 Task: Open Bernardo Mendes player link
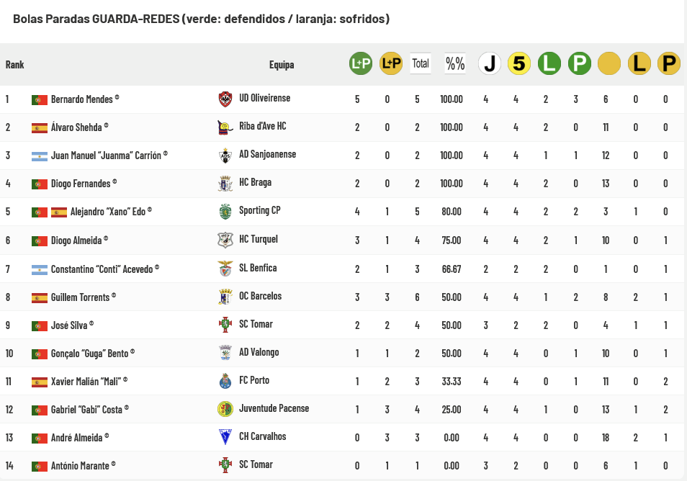[x=82, y=99]
